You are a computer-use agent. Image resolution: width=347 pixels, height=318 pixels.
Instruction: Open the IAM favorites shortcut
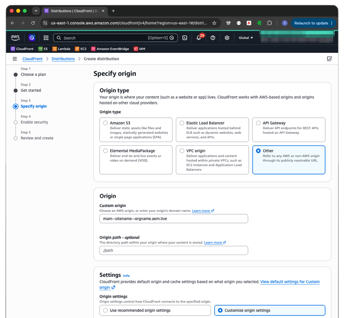[139, 49]
